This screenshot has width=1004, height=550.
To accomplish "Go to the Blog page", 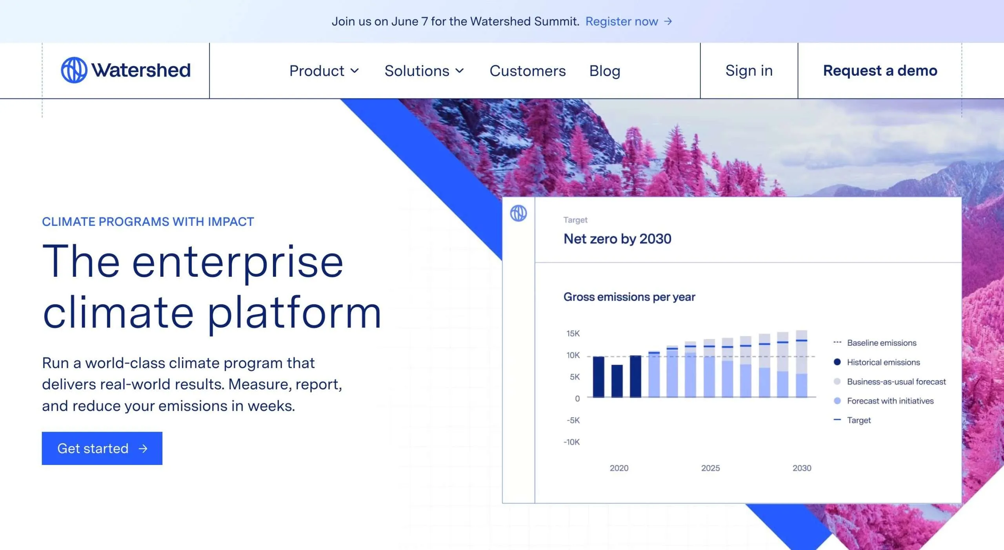I will point(605,71).
